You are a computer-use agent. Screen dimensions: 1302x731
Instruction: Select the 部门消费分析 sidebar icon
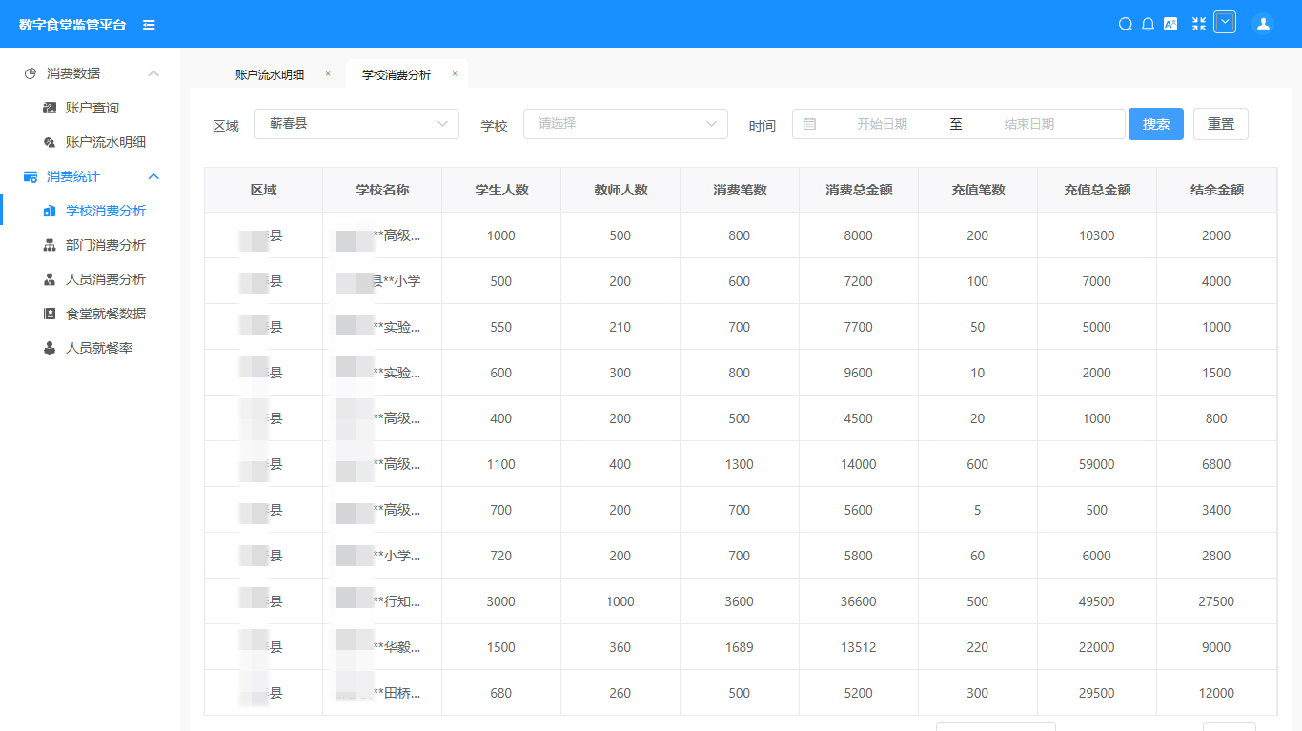point(50,245)
